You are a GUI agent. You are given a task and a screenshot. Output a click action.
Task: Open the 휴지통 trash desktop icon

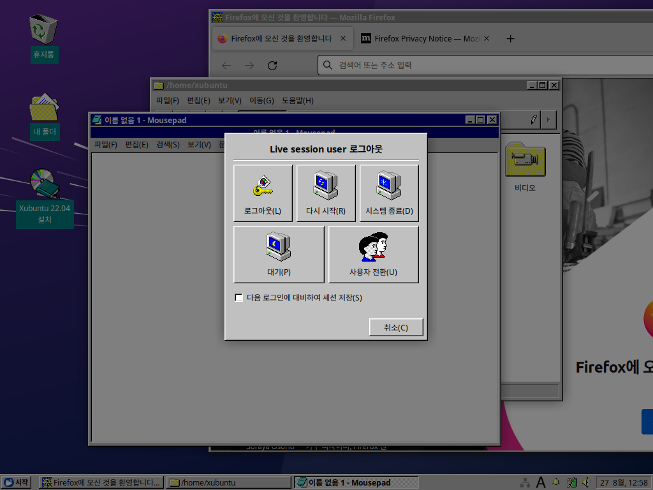click(44, 38)
